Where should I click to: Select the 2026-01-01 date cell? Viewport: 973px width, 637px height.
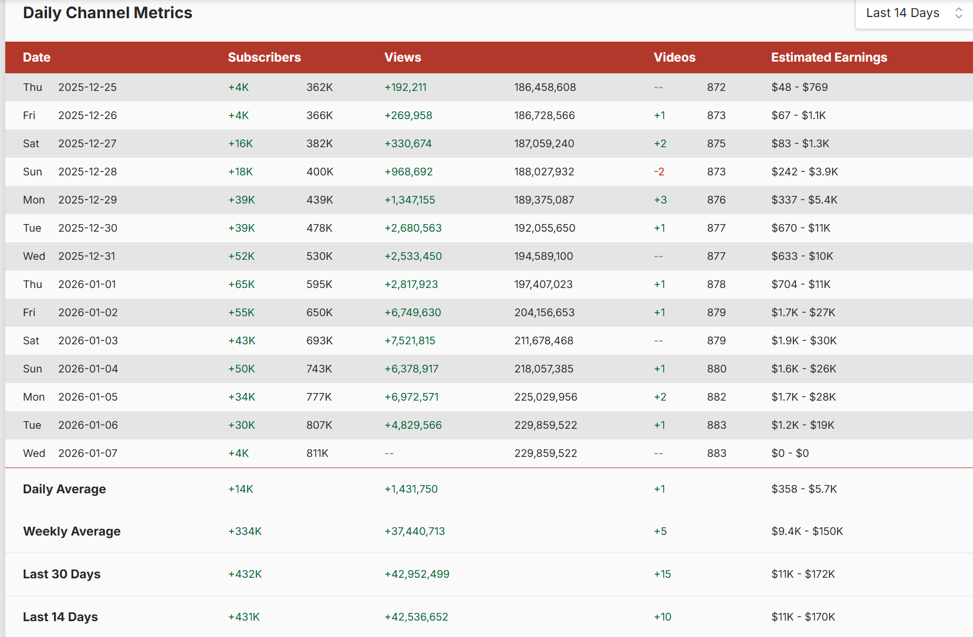click(87, 284)
